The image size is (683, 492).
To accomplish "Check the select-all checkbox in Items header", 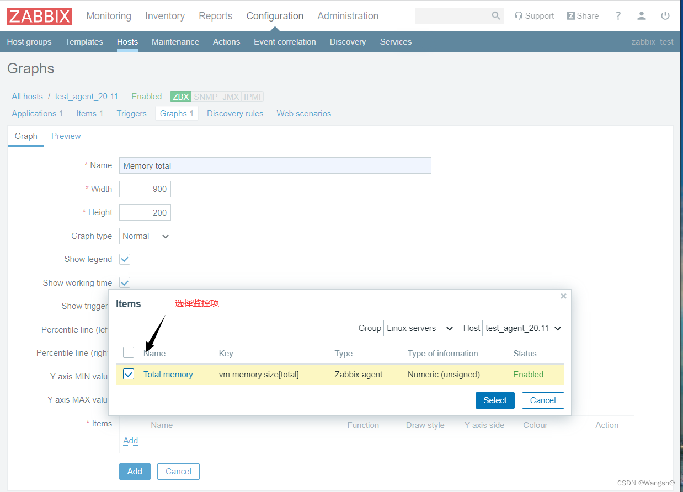I will 129,352.
